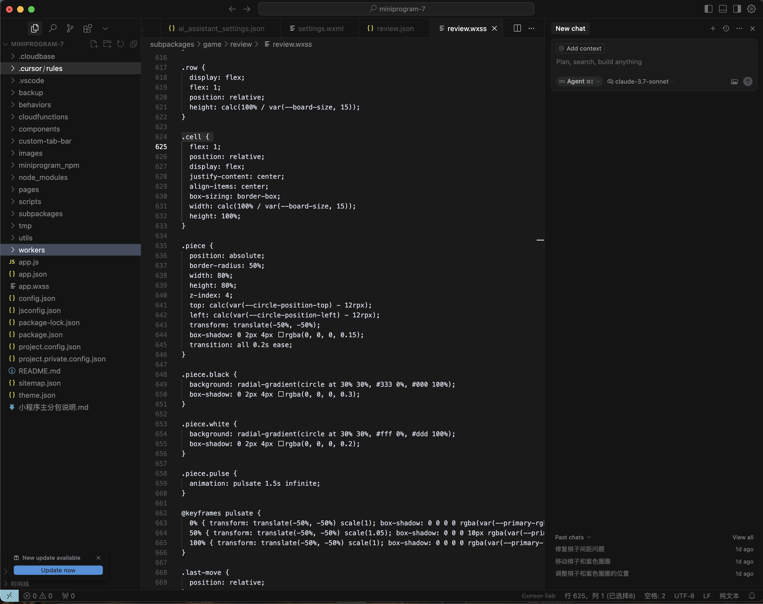This screenshot has width=763, height=604.
Task: Open the settings gear icon
Action: click(751, 9)
